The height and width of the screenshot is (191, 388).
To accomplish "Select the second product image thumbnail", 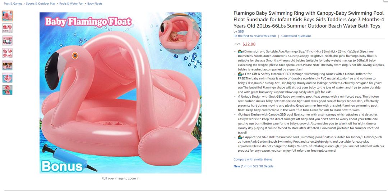I will [x=8, y=28].
